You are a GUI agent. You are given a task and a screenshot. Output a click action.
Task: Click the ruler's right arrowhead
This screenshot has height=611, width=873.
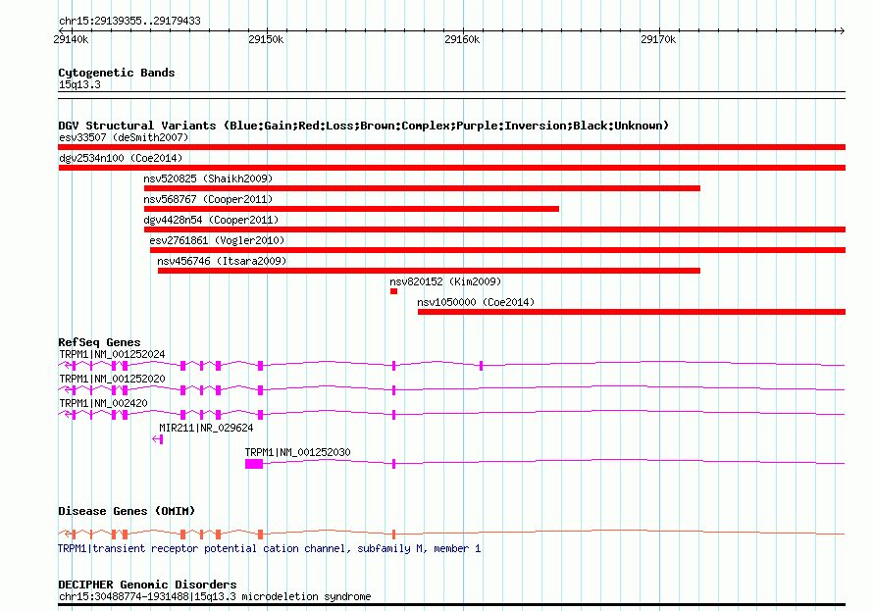pyautogui.click(x=842, y=30)
